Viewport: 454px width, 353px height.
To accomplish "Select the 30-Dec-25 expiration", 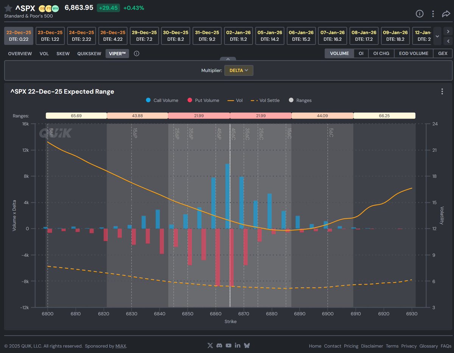I will [x=176, y=36].
